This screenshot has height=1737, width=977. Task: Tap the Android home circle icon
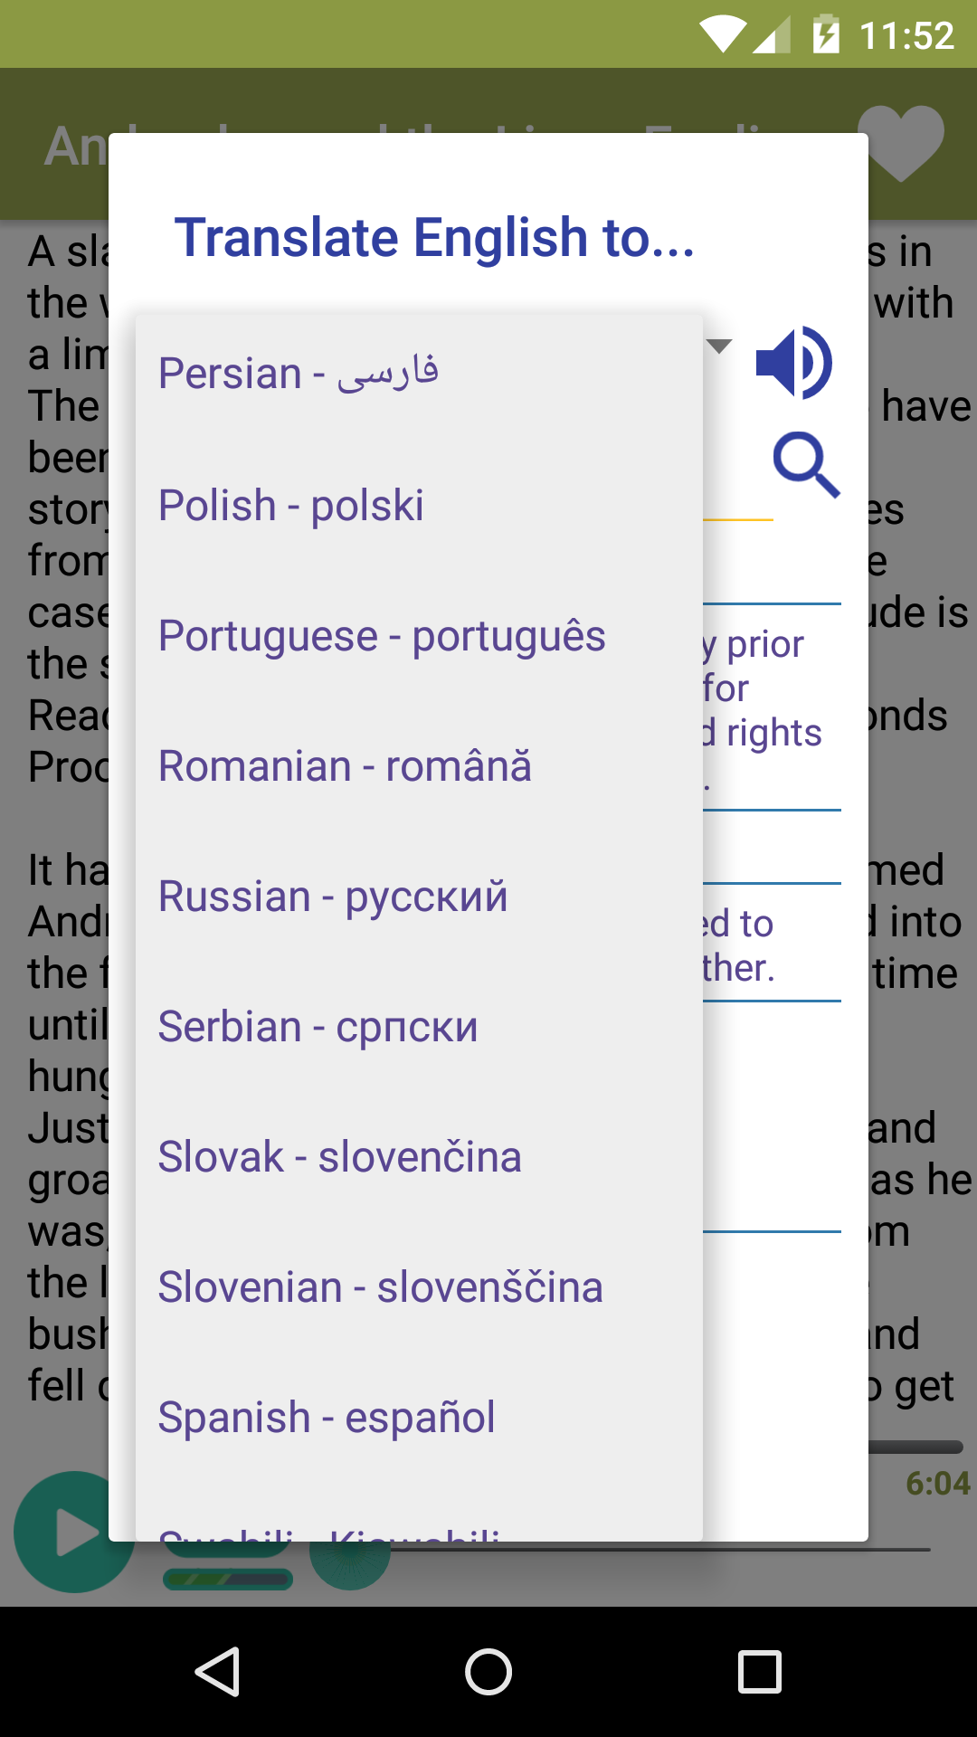click(x=488, y=1671)
